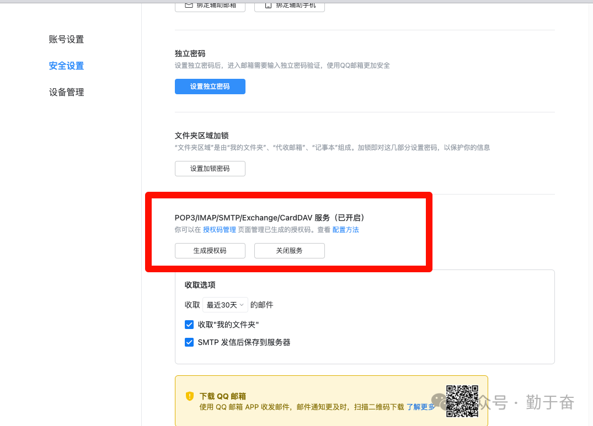Click 关闭服务 to disable mail protocols
This screenshot has height=426, width=593.
289,251
